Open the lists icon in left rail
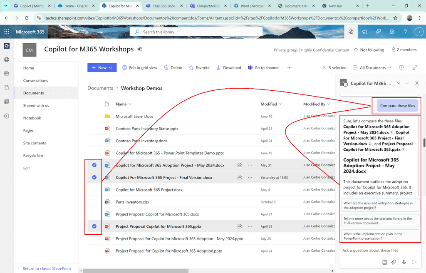This screenshot has width=426, height=273. [7, 102]
